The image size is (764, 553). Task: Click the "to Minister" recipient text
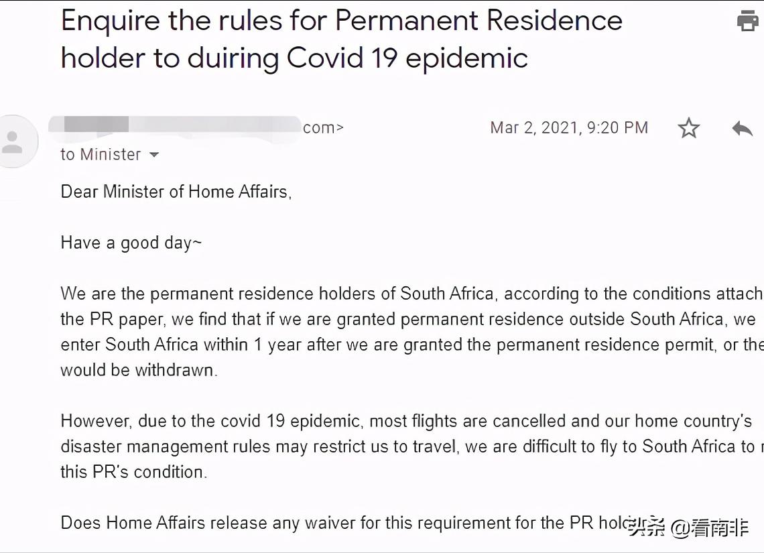click(x=101, y=155)
